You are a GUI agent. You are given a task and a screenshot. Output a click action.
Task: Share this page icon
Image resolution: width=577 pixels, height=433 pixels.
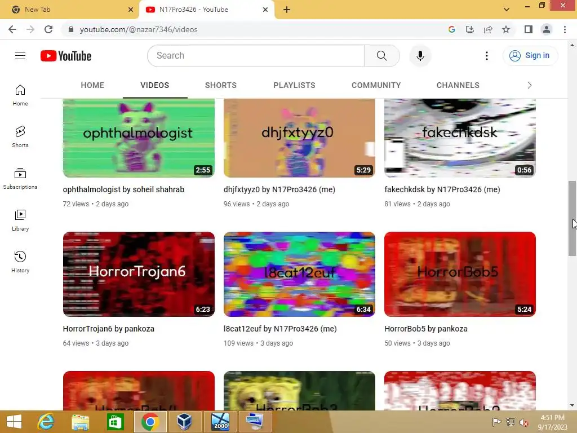point(488,29)
